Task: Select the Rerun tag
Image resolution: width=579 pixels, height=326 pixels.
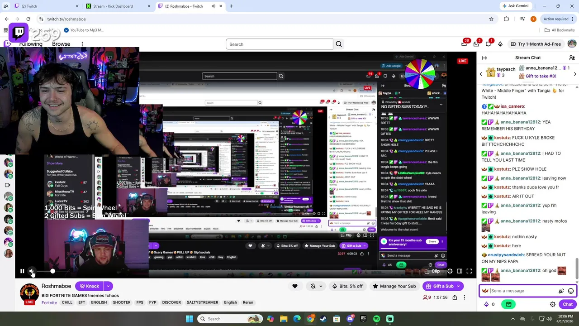Action: 248,302
